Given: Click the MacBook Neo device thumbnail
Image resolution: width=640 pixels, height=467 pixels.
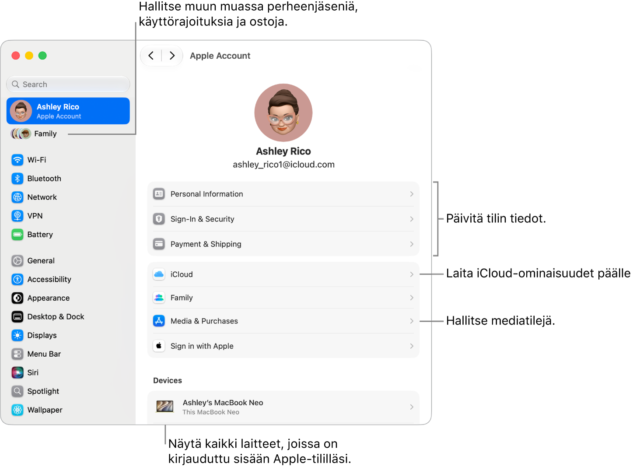Looking at the screenshot, I should coord(165,407).
